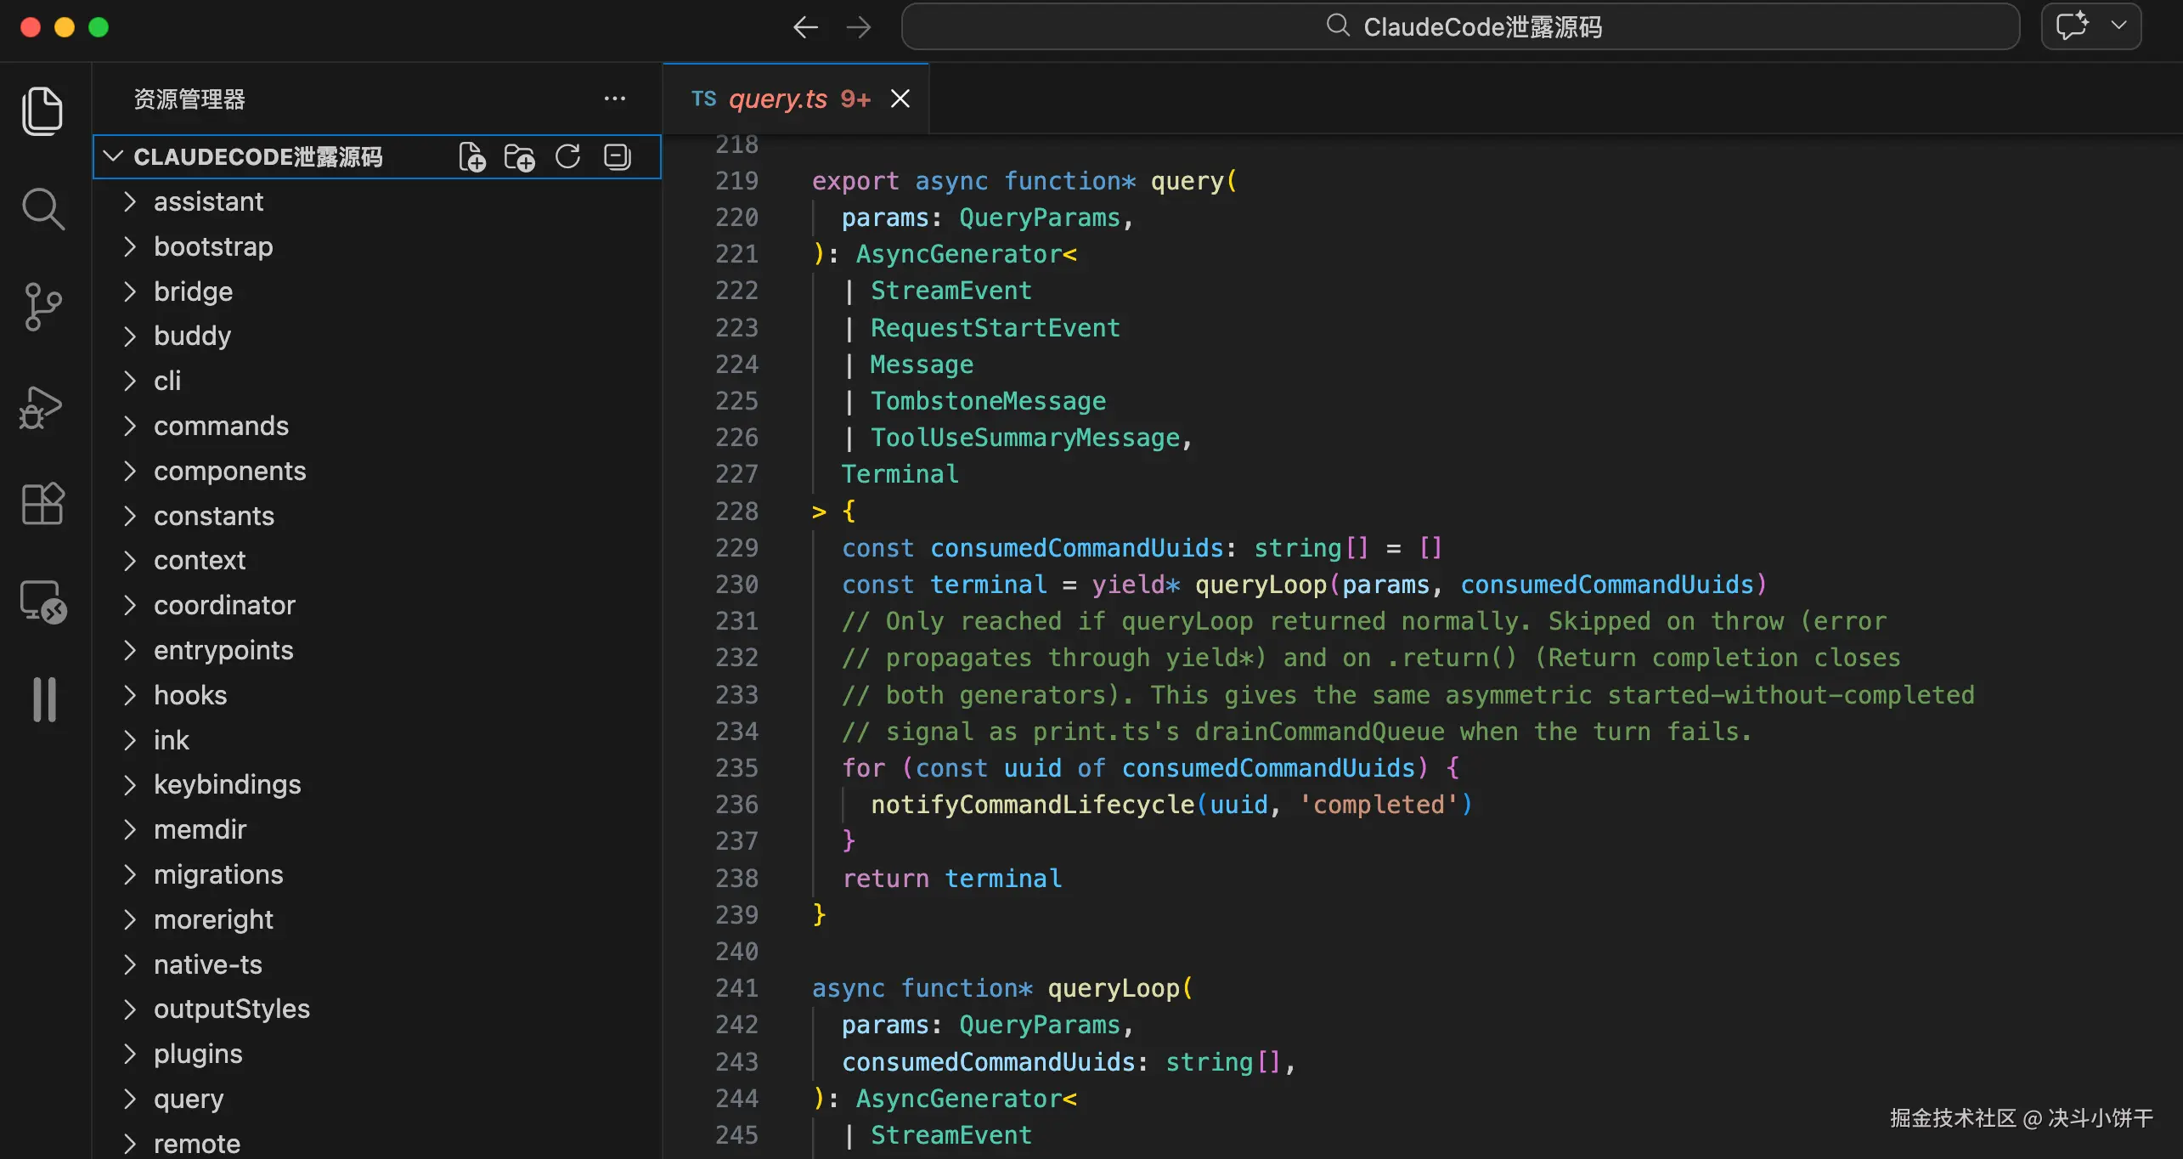Expand the query folder
The image size is (2183, 1159).
coord(189,1099)
